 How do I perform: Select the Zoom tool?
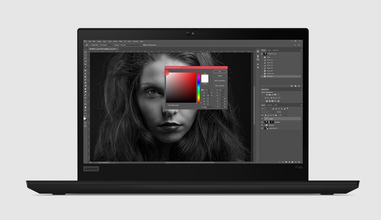[x=85, y=110]
